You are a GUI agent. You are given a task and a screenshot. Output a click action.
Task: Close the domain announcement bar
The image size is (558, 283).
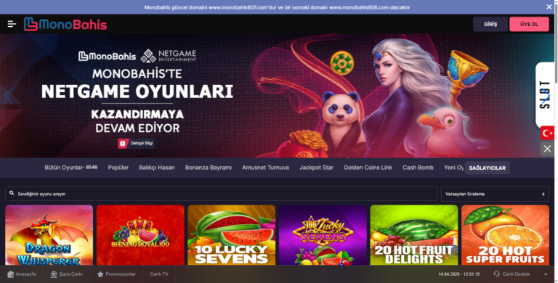tap(549, 7)
